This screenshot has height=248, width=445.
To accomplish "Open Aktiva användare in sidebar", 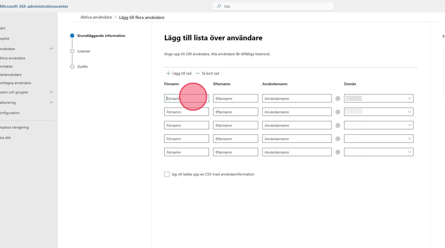I will tap(13, 58).
